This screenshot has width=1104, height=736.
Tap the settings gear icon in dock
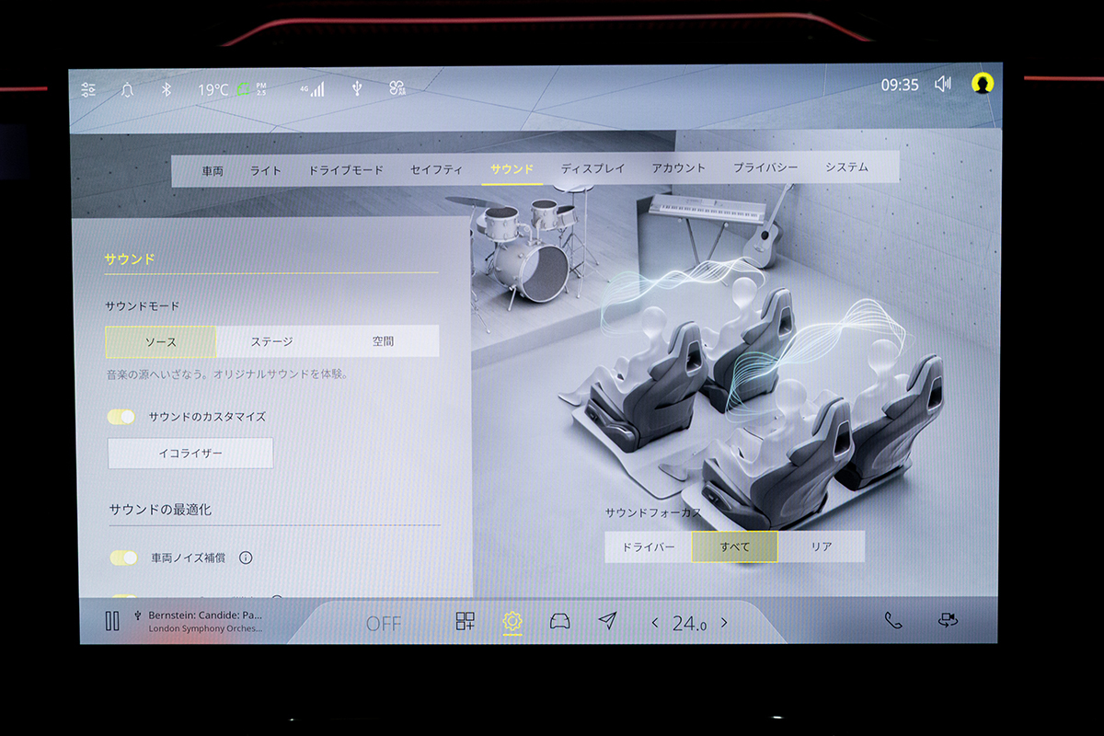512,622
